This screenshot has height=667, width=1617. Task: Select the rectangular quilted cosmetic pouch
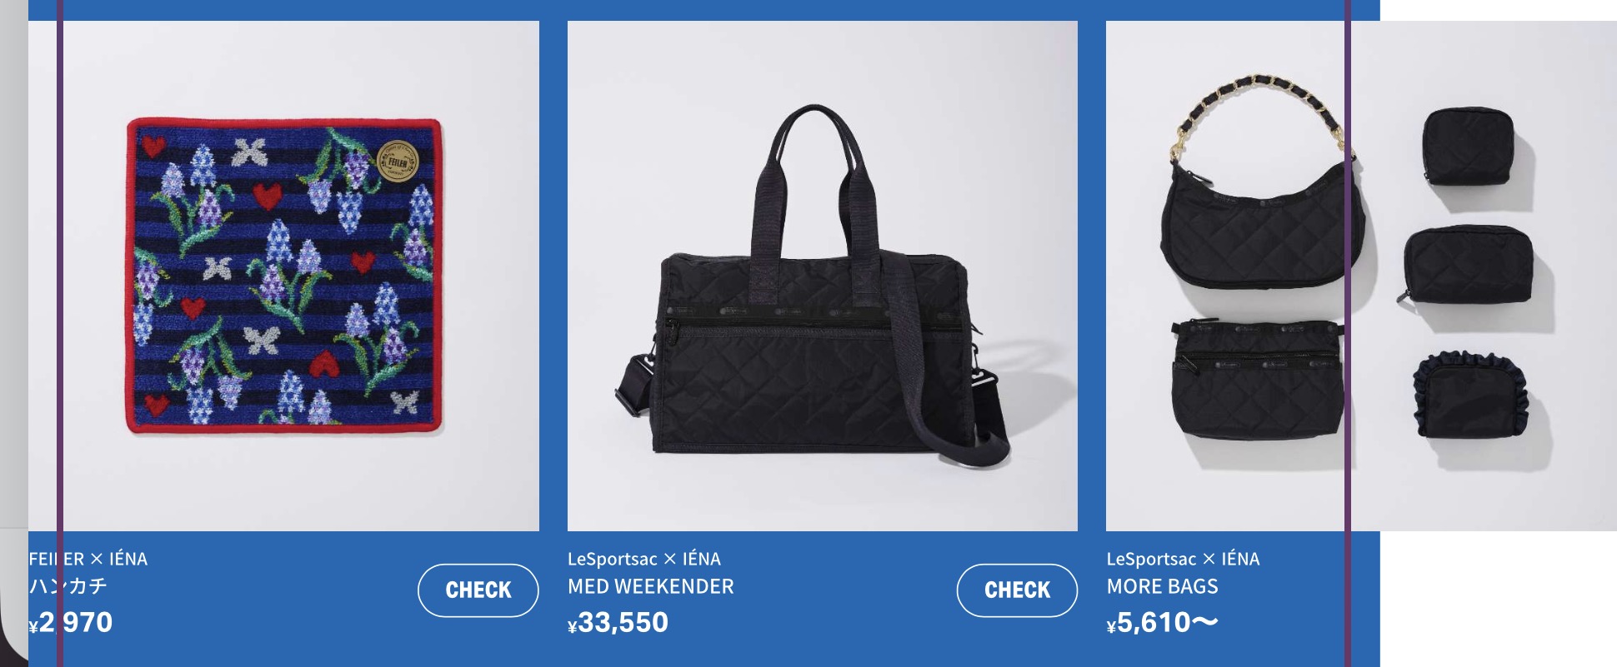click(1469, 266)
